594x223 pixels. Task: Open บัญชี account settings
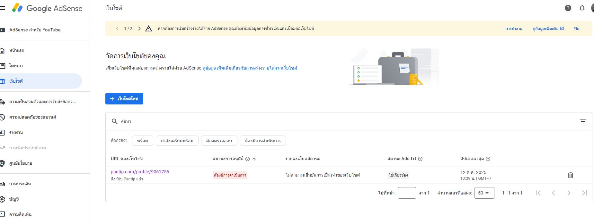(x=40, y=199)
